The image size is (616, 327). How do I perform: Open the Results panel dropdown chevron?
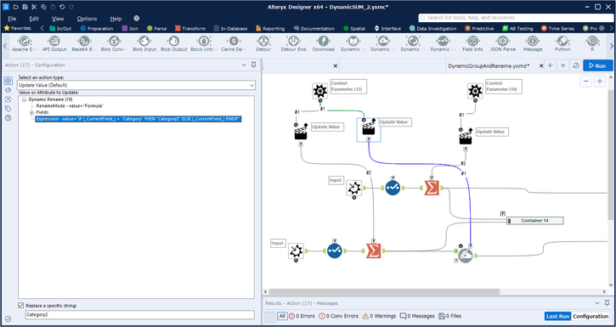[x=597, y=303]
